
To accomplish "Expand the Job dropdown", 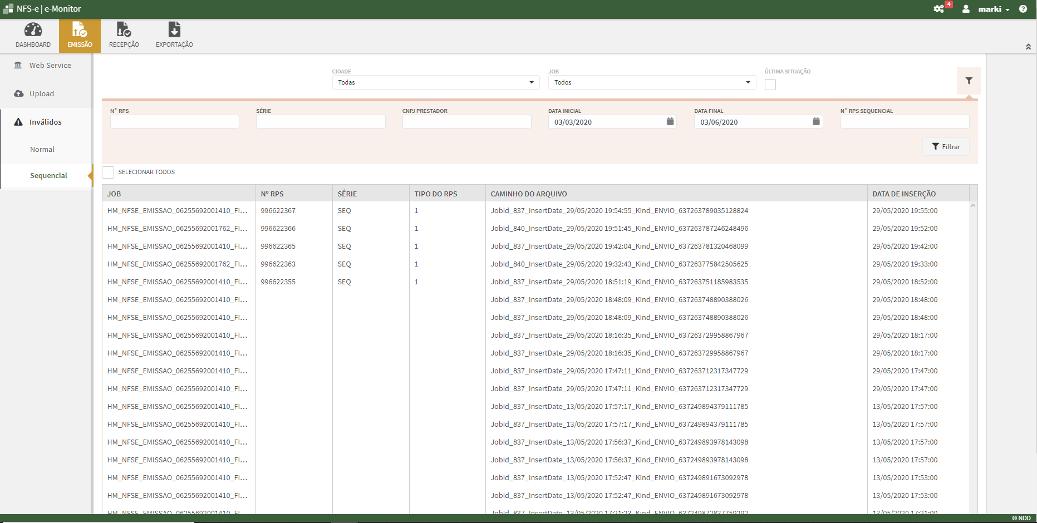I will pyautogui.click(x=652, y=82).
